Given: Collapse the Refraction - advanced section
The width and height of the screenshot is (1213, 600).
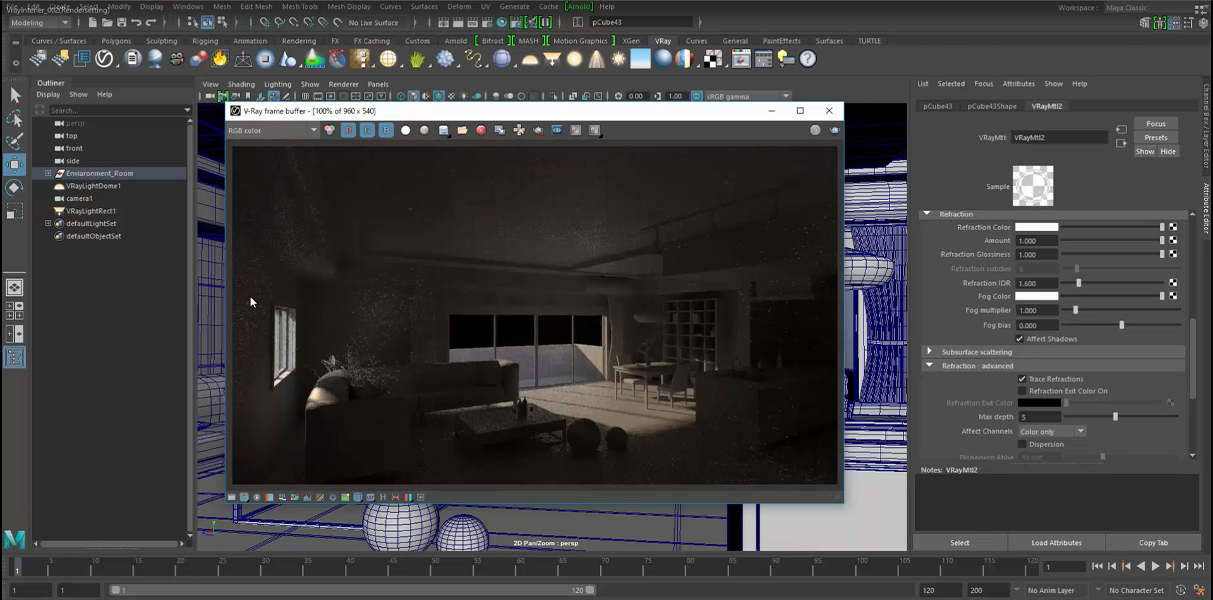Looking at the screenshot, I should point(929,365).
